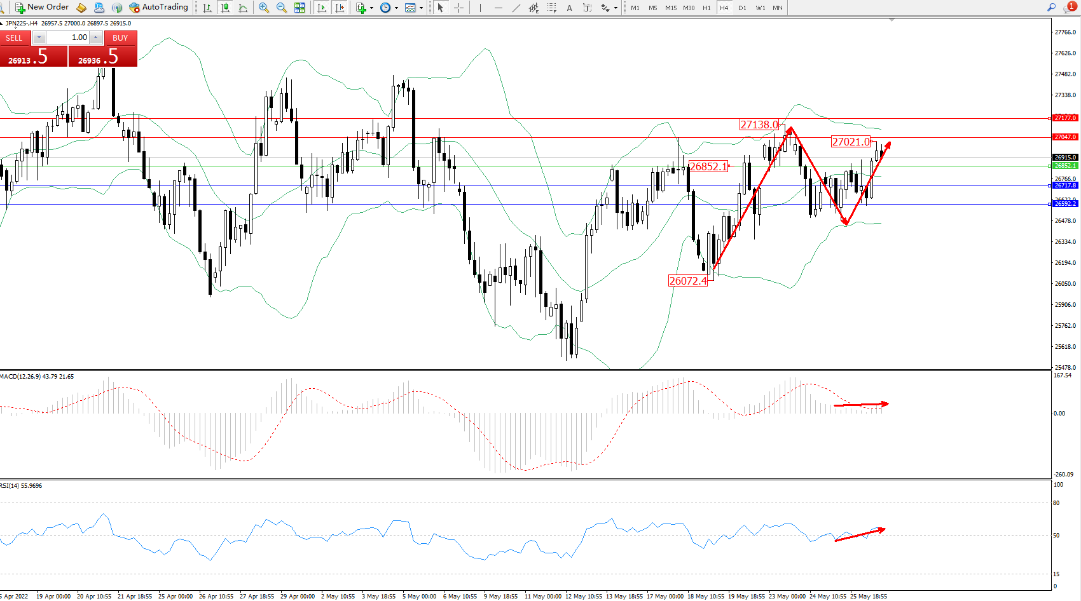Open the search magnifier icon
The image size is (1081, 601).
(1052, 8)
